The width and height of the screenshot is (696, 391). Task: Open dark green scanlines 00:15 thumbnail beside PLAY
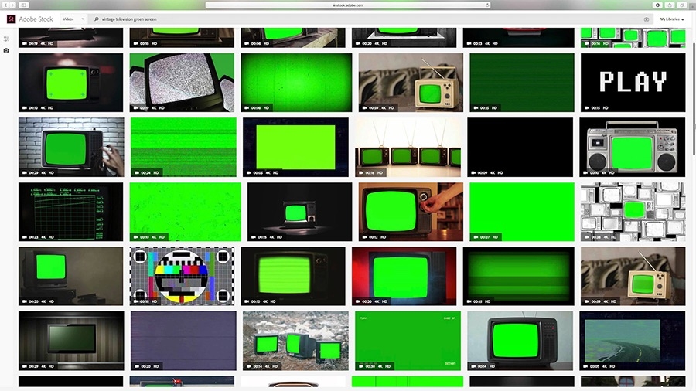[x=521, y=83]
